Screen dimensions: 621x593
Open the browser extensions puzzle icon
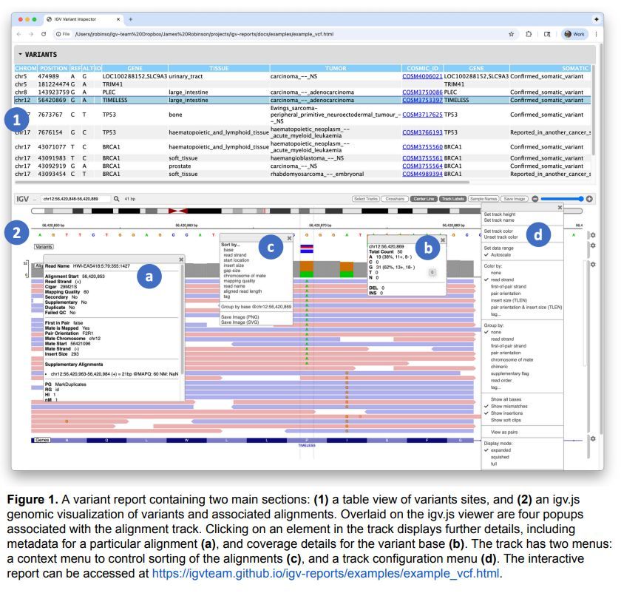coord(529,34)
